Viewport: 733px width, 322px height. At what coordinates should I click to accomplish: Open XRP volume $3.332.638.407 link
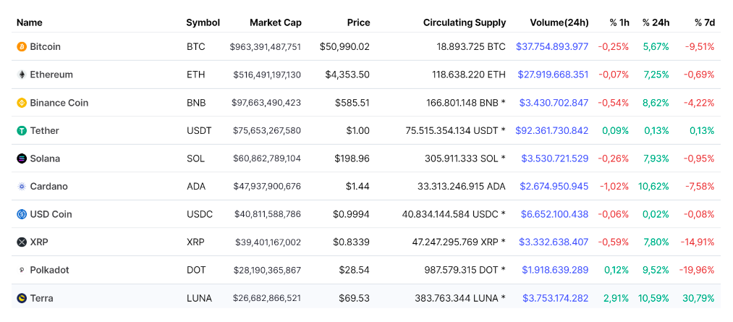554,242
